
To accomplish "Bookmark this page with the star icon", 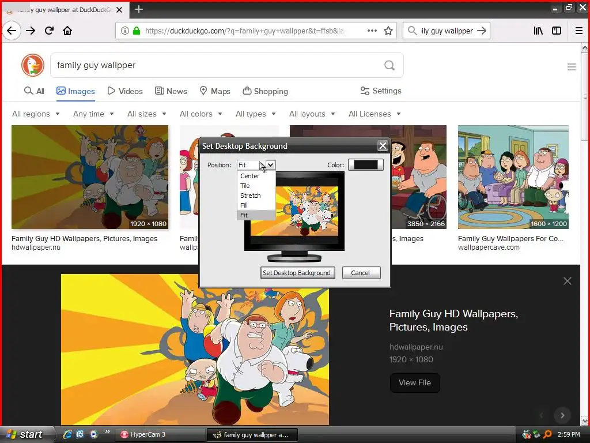I will [x=388, y=31].
